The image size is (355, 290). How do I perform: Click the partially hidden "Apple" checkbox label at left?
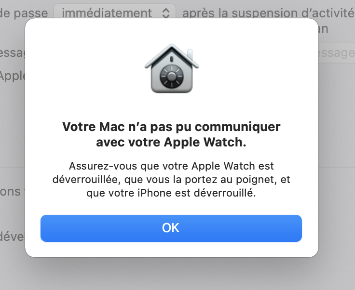tap(13, 76)
